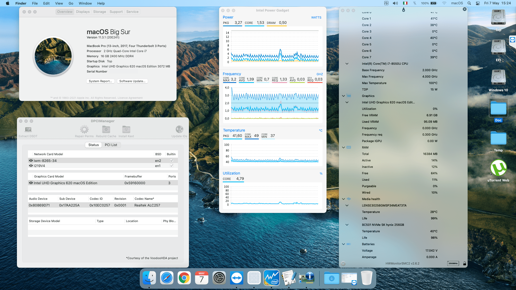This screenshot has height=290, width=516.
Task: Click the GHZ unit label in Frequency section
Action: tap(320, 74)
